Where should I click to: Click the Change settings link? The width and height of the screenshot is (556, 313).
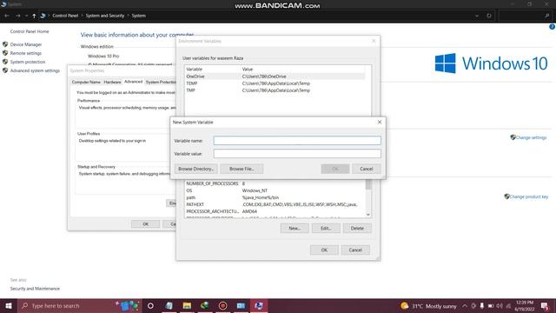click(x=531, y=137)
